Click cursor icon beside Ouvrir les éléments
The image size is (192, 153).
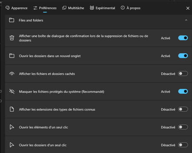[x=12, y=127]
